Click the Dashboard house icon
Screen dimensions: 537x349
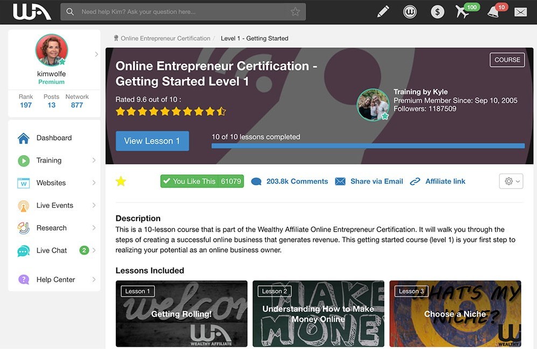point(24,138)
